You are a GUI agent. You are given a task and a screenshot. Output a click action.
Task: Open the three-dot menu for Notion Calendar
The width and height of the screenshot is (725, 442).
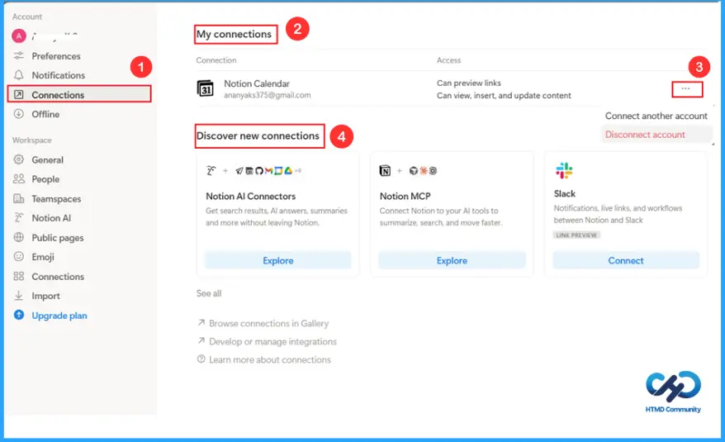point(687,89)
